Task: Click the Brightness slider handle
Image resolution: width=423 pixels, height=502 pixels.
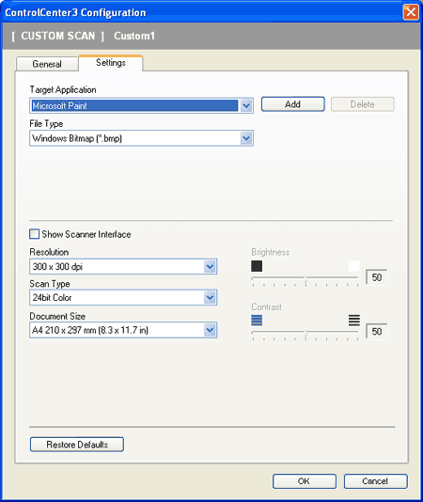Action: tap(305, 279)
